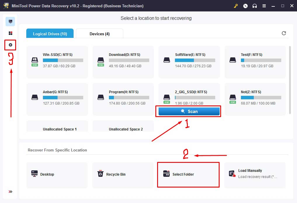Select This PC monitor icon in sidebar
The height and width of the screenshot is (203, 297).
coord(11,22)
